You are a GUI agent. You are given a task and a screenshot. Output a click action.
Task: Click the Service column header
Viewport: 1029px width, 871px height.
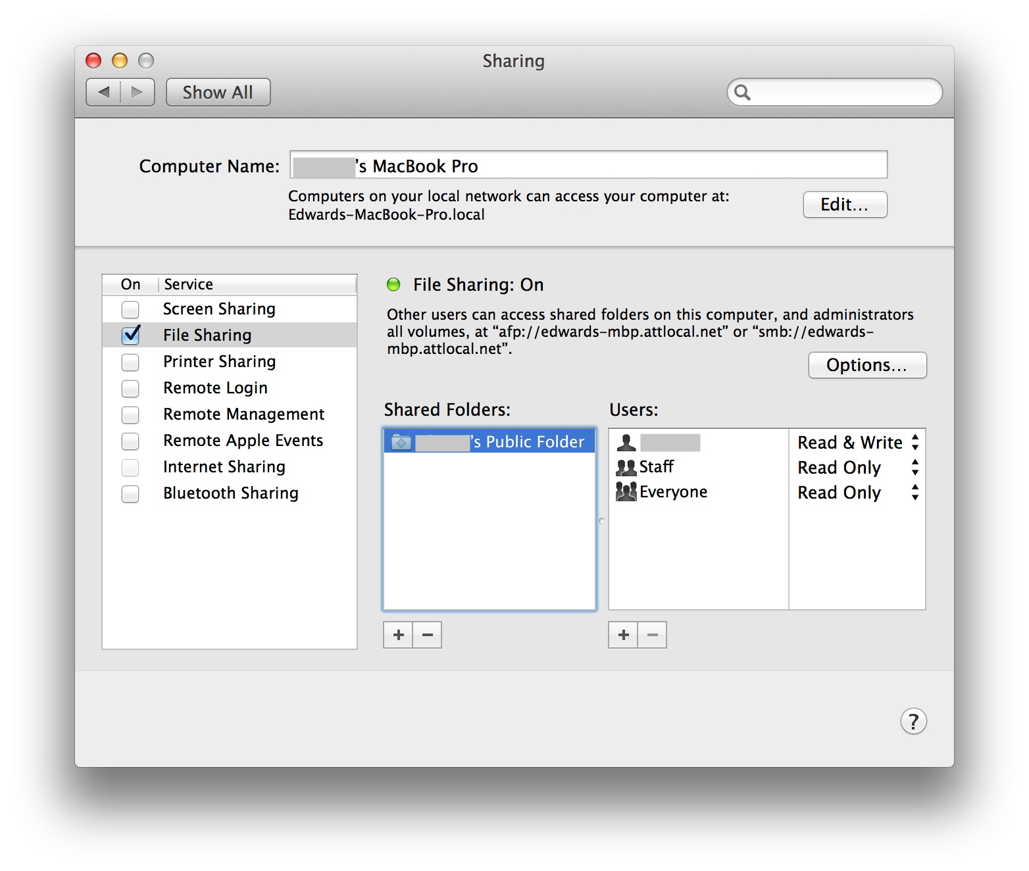point(257,285)
